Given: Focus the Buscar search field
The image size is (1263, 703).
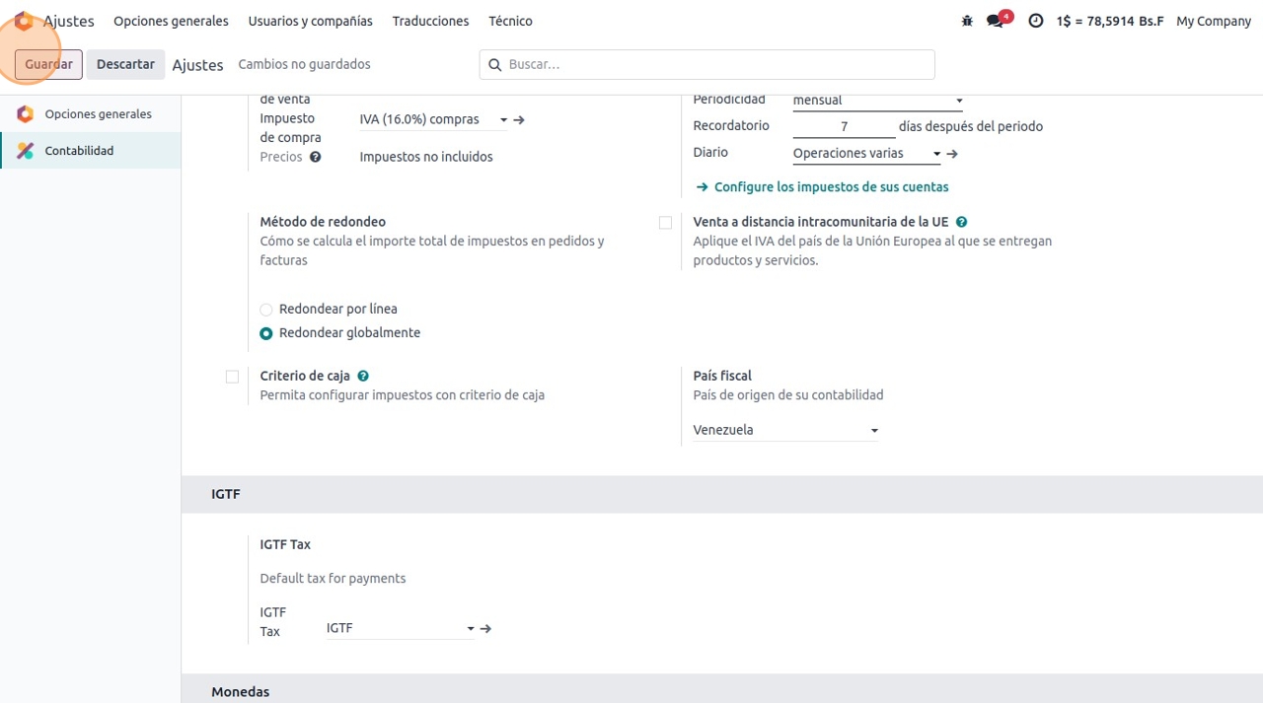Looking at the screenshot, I should point(706,64).
